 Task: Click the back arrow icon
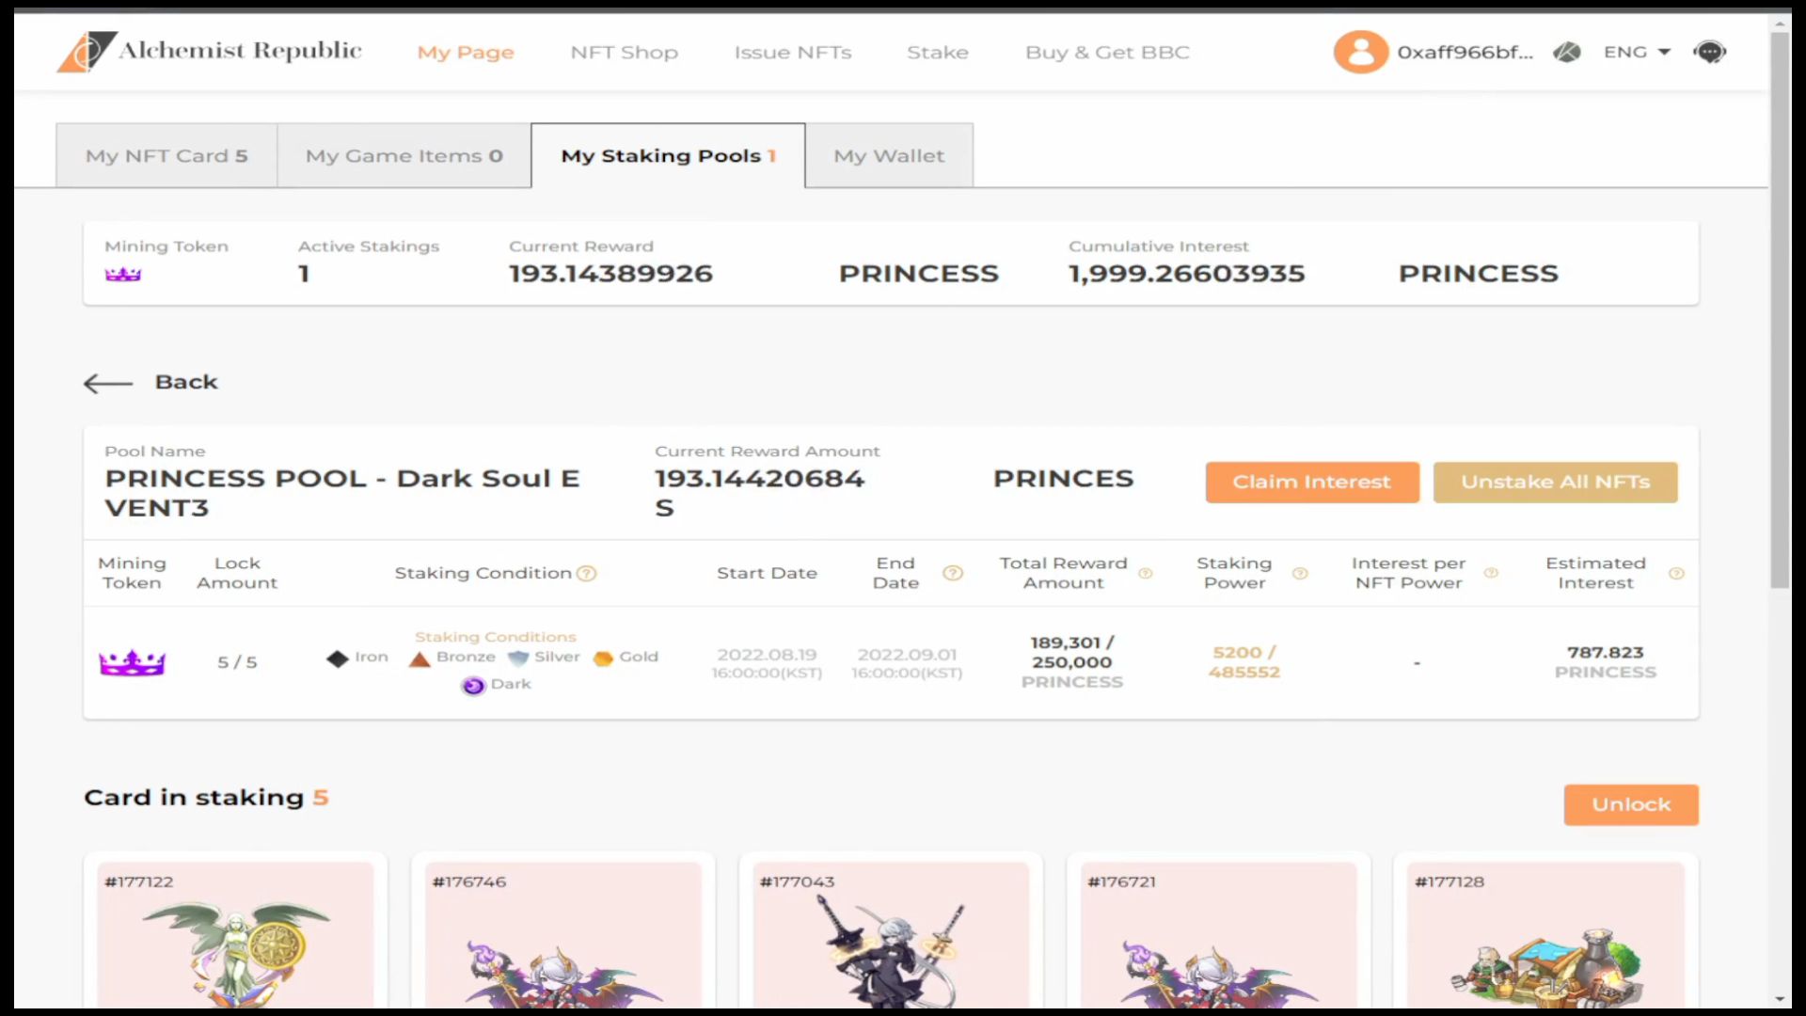(108, 383)
